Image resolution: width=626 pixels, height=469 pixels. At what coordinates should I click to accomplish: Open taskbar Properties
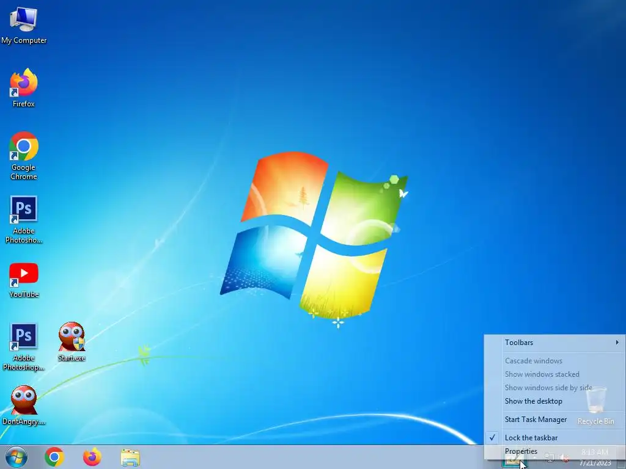click(x=554, y=451)
